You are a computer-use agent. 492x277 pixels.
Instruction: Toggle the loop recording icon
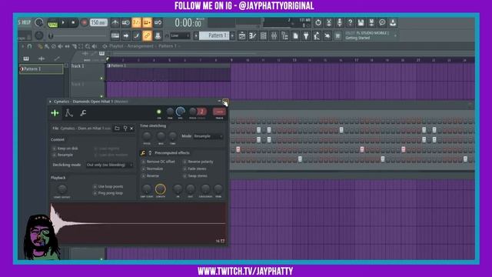click(158, 22)
